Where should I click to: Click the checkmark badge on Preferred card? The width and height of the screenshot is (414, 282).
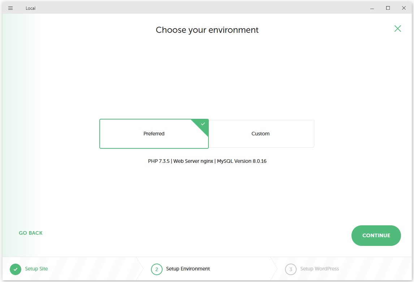(203, 124)
